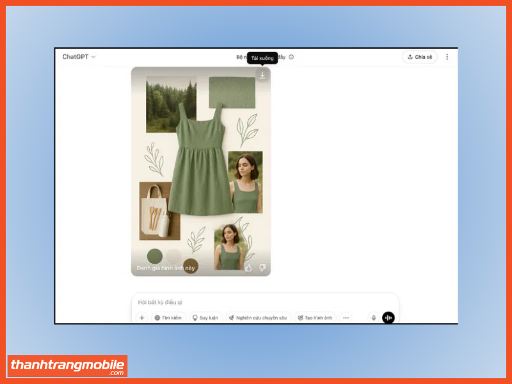Click the info icon in header
512x384 pixels.
(x=291, y=57)
